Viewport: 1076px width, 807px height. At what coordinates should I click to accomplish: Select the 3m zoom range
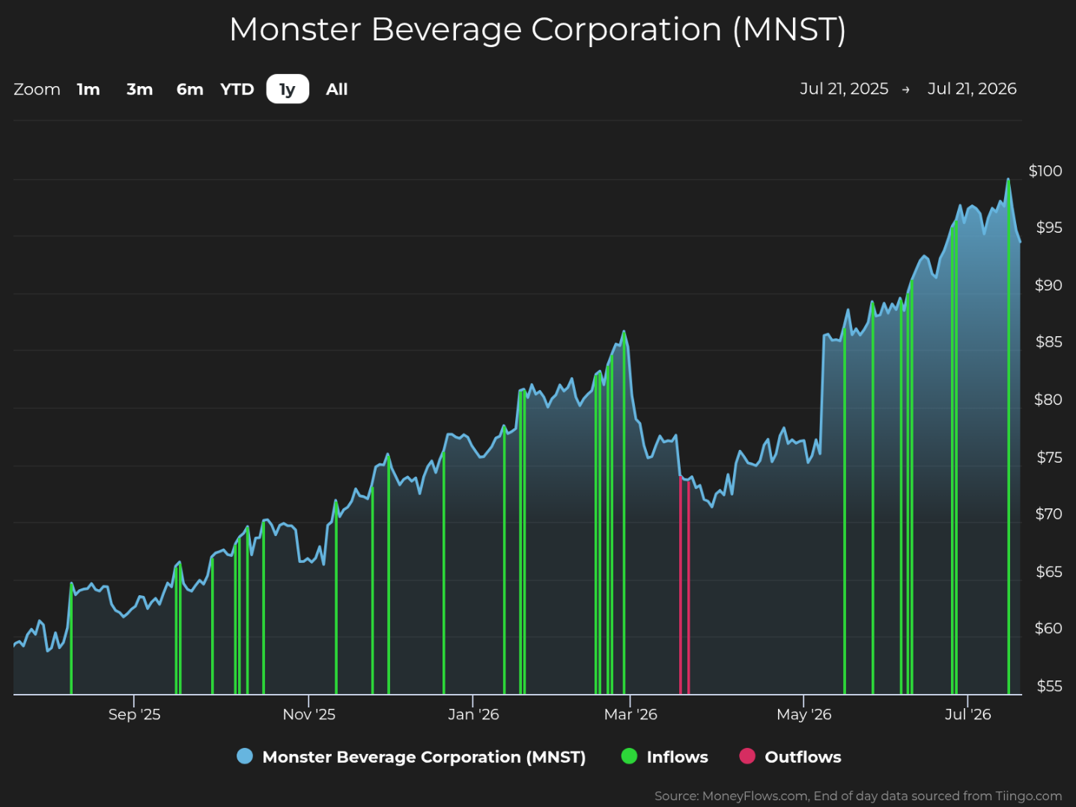click(x=139, y=89)
